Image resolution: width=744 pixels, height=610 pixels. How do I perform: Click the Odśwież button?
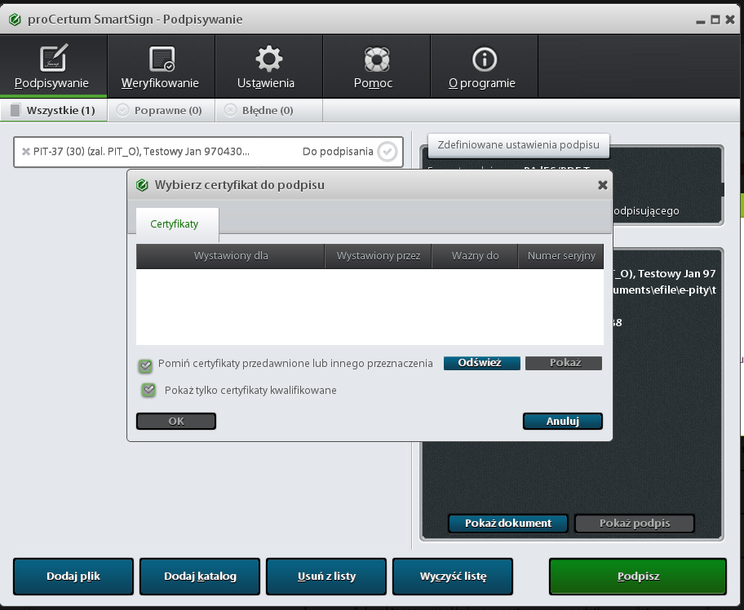tap(481, 363)
